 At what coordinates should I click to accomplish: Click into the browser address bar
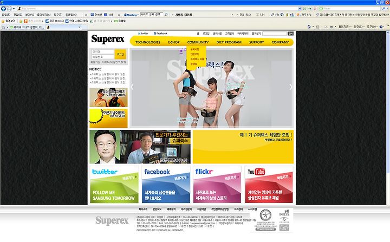click(x=159, y=9)
